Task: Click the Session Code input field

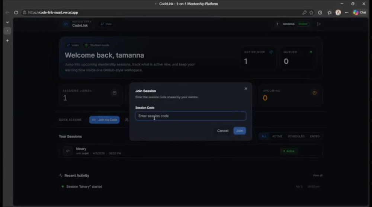Action: [x=190, y=116]
